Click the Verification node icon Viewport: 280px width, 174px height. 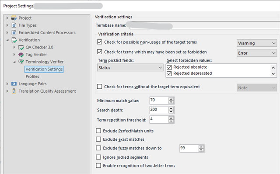click(14, 40)
